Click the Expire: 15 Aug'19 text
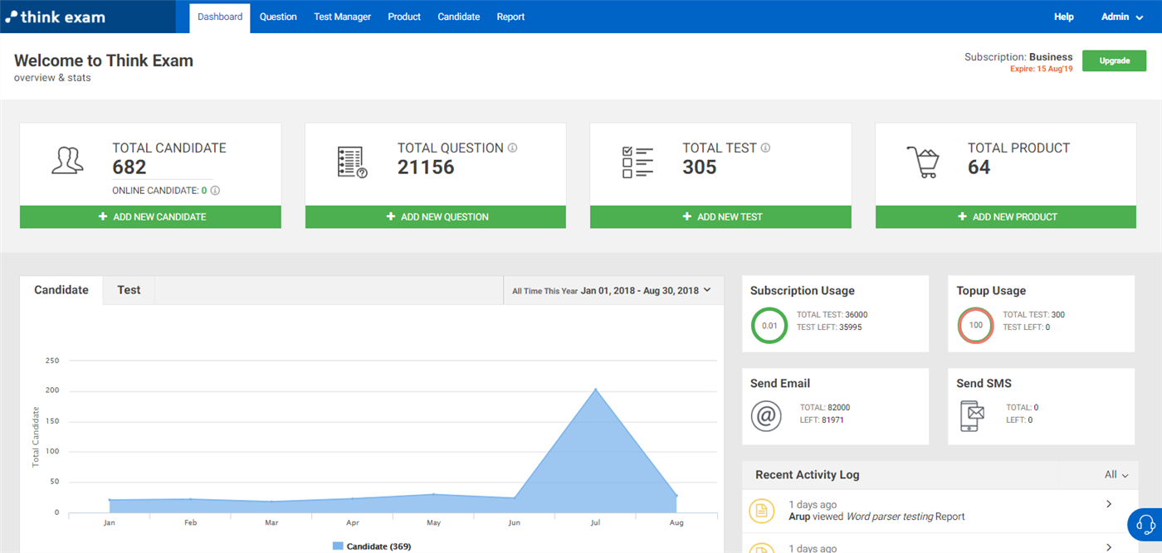Screen dimensions: 1162x553 [x=1041, y=69]
